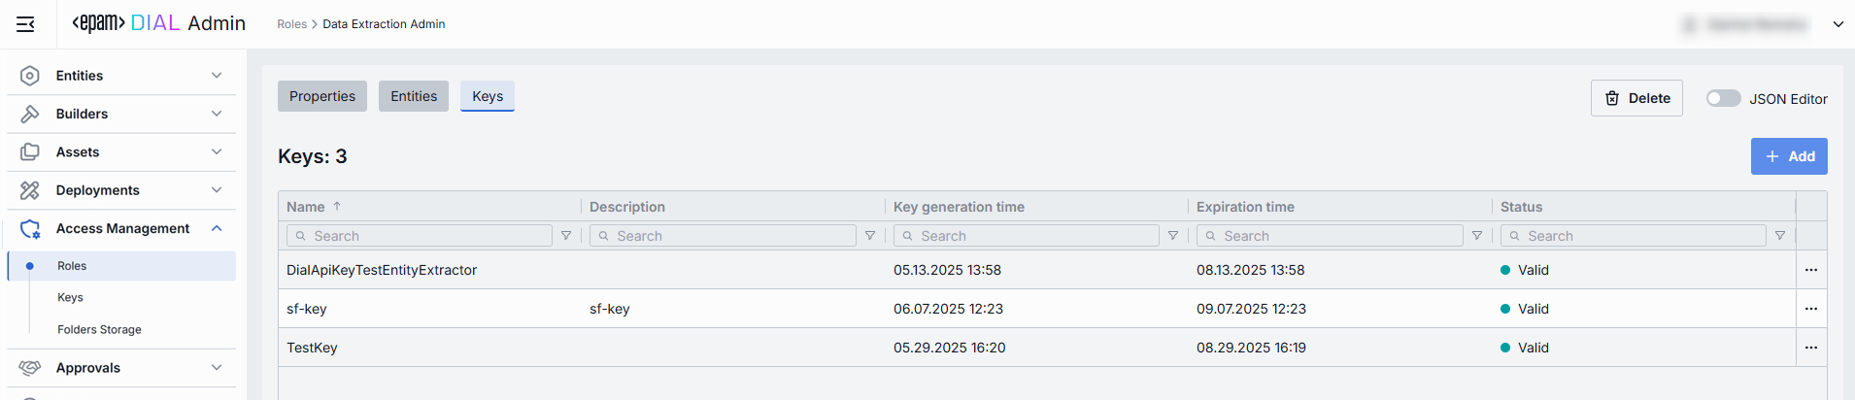Click the Approvals handshake icon
1855x400 pixels.
click(x=30, y=368)
